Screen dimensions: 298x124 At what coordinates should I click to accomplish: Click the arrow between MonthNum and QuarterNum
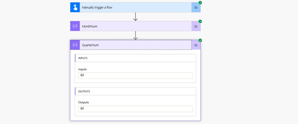click(x=135, y=35)
